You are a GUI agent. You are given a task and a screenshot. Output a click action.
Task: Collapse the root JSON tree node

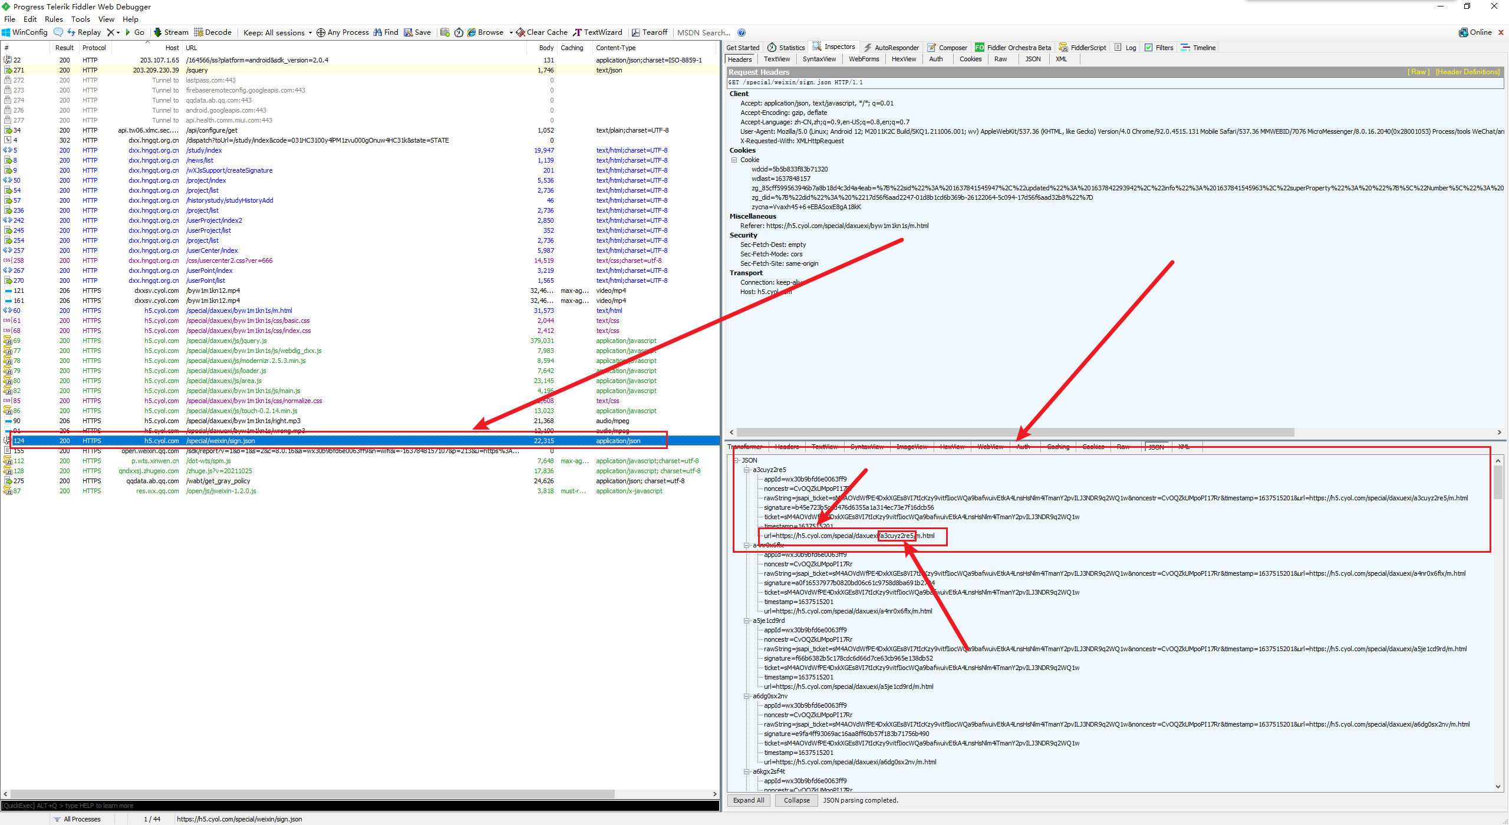(x=736, y=460)
